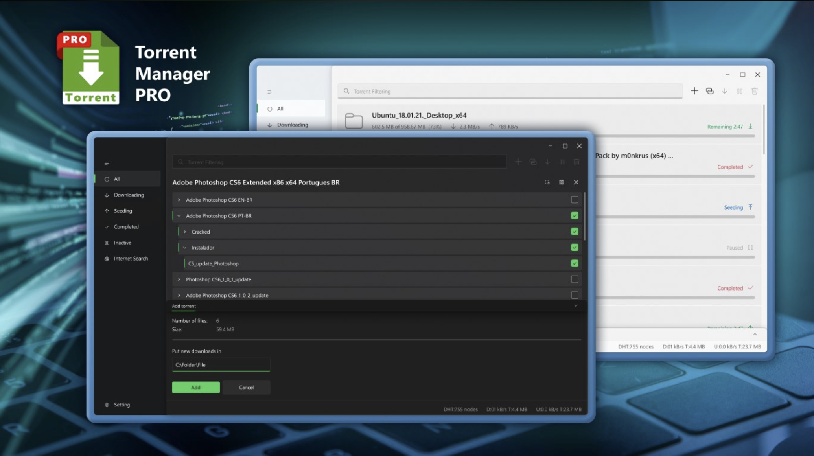Screen dimensions: 814x456
Task: Click the link icon in dark window toolbar
Action: pyautogui.click(x=533, y=162)
